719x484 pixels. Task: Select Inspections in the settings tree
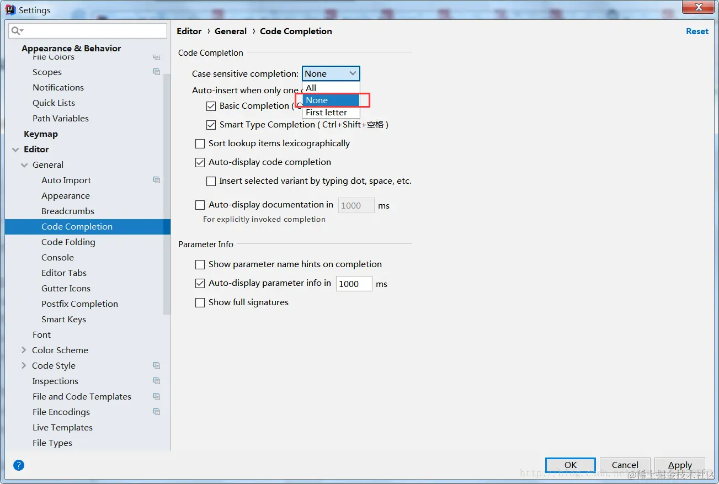55,381
